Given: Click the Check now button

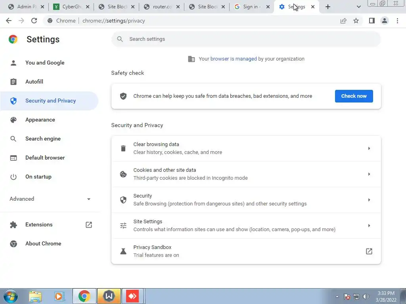Looking at the screenshot, I should [x=354, y=96].
